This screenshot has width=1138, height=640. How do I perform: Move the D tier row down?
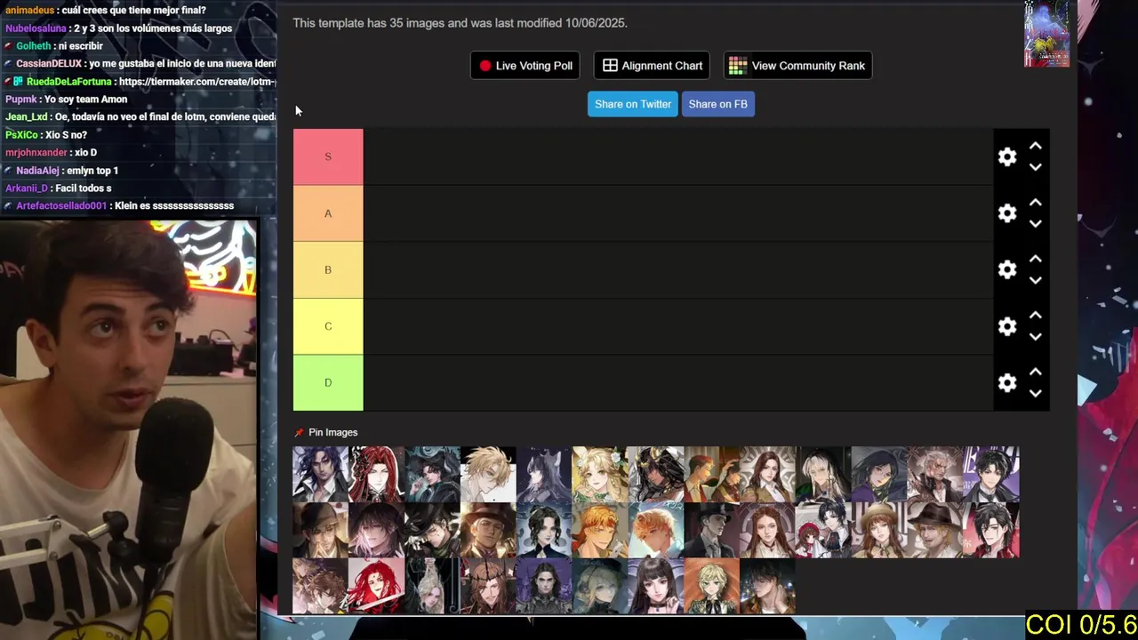(1035, 393)
